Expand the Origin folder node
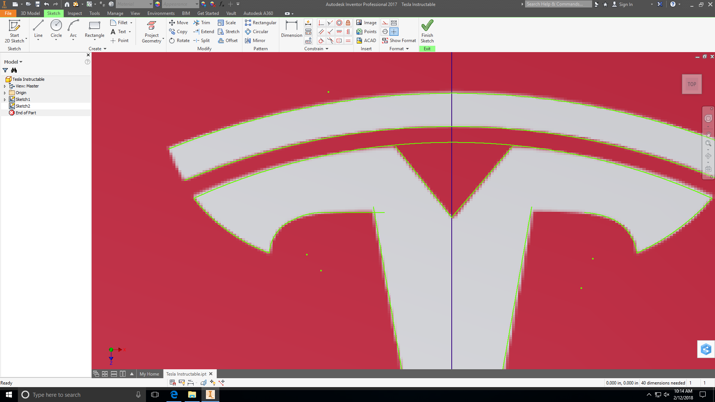 (5, 93)
